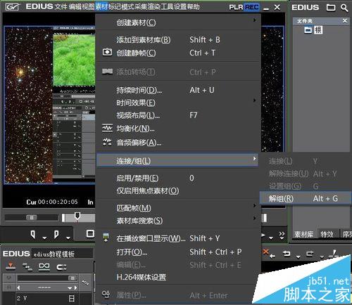
Task: Switch to the 序列 tab
Action: 347,234
